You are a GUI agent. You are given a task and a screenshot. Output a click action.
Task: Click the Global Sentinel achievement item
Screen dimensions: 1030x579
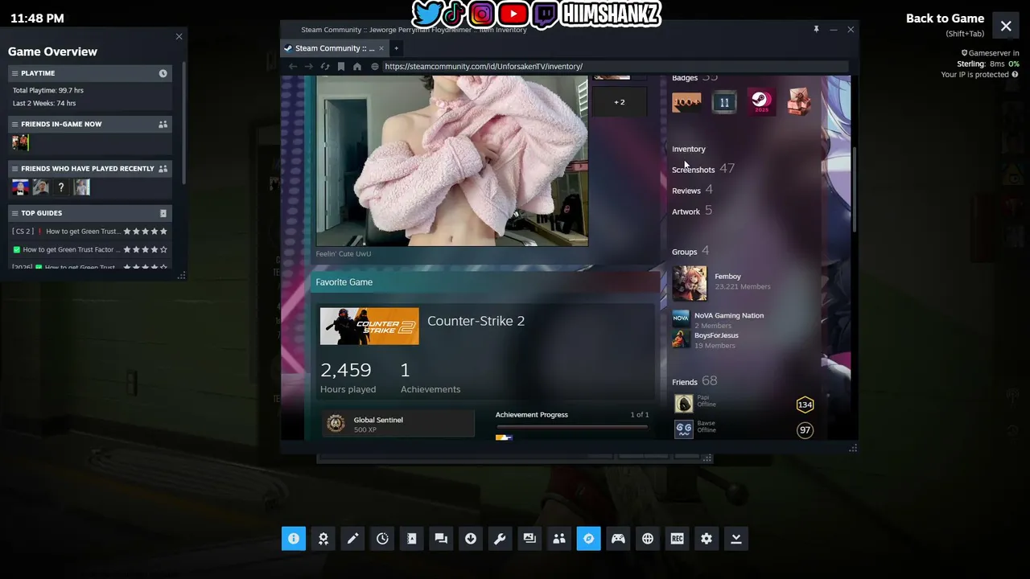pyautogui.click(x=398, y=424)
